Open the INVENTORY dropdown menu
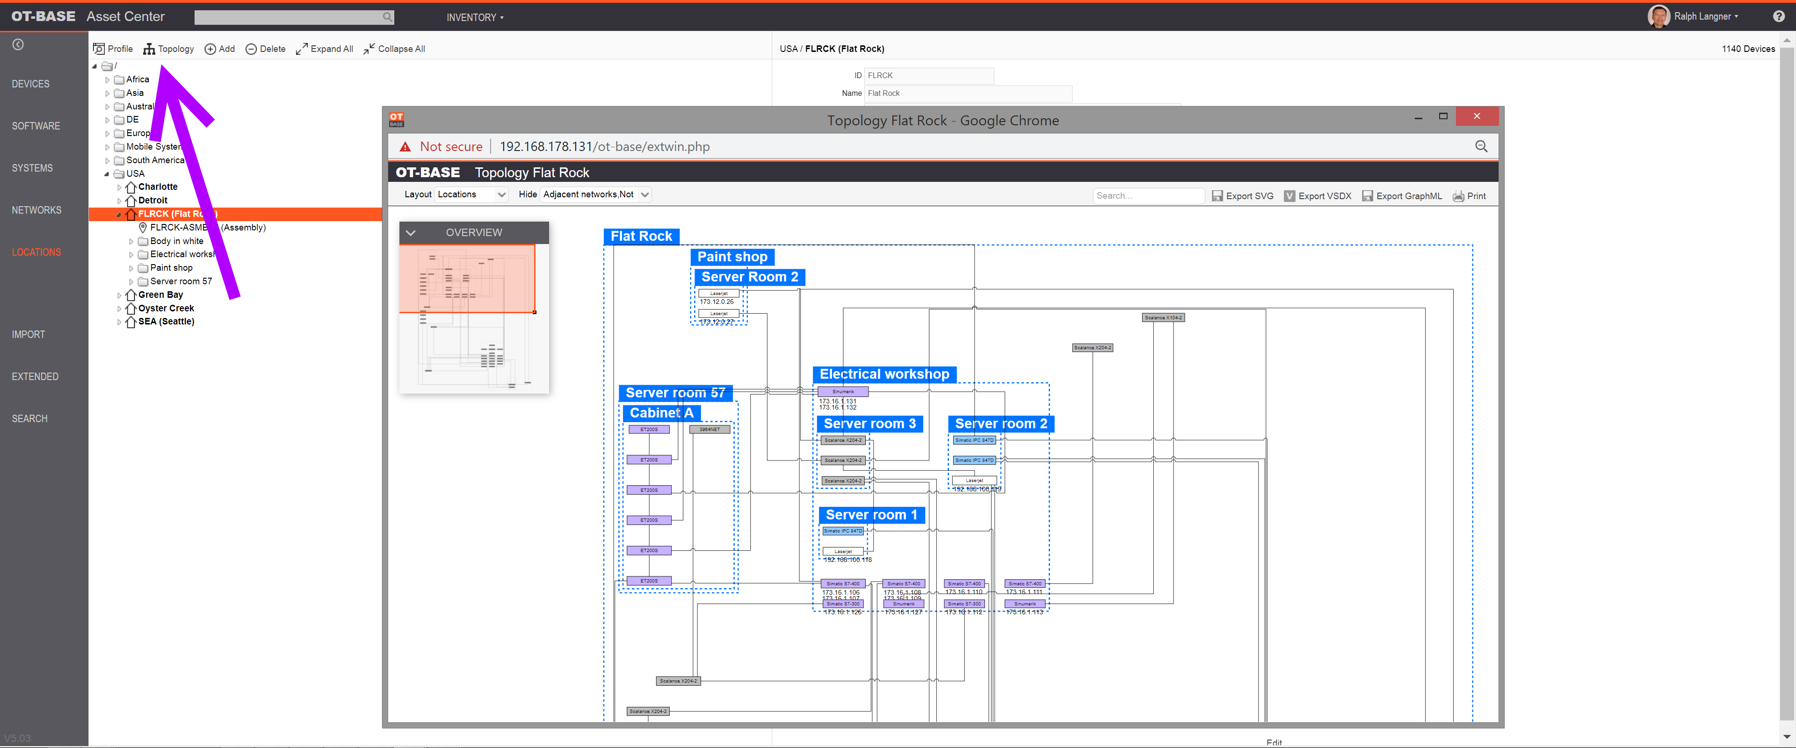This screenshot has height=748, width=1796. pyautogui.click(x=475, y=17)
